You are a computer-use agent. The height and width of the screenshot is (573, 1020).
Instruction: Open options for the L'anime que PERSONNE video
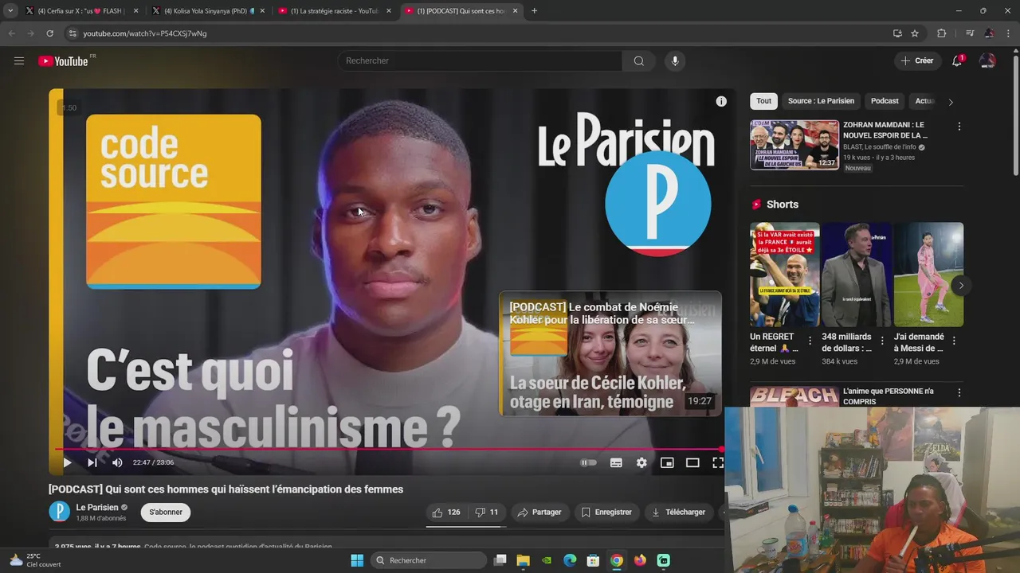[x=959, y=393]
